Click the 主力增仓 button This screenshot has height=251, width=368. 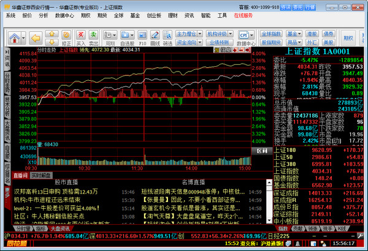(186, 34)
